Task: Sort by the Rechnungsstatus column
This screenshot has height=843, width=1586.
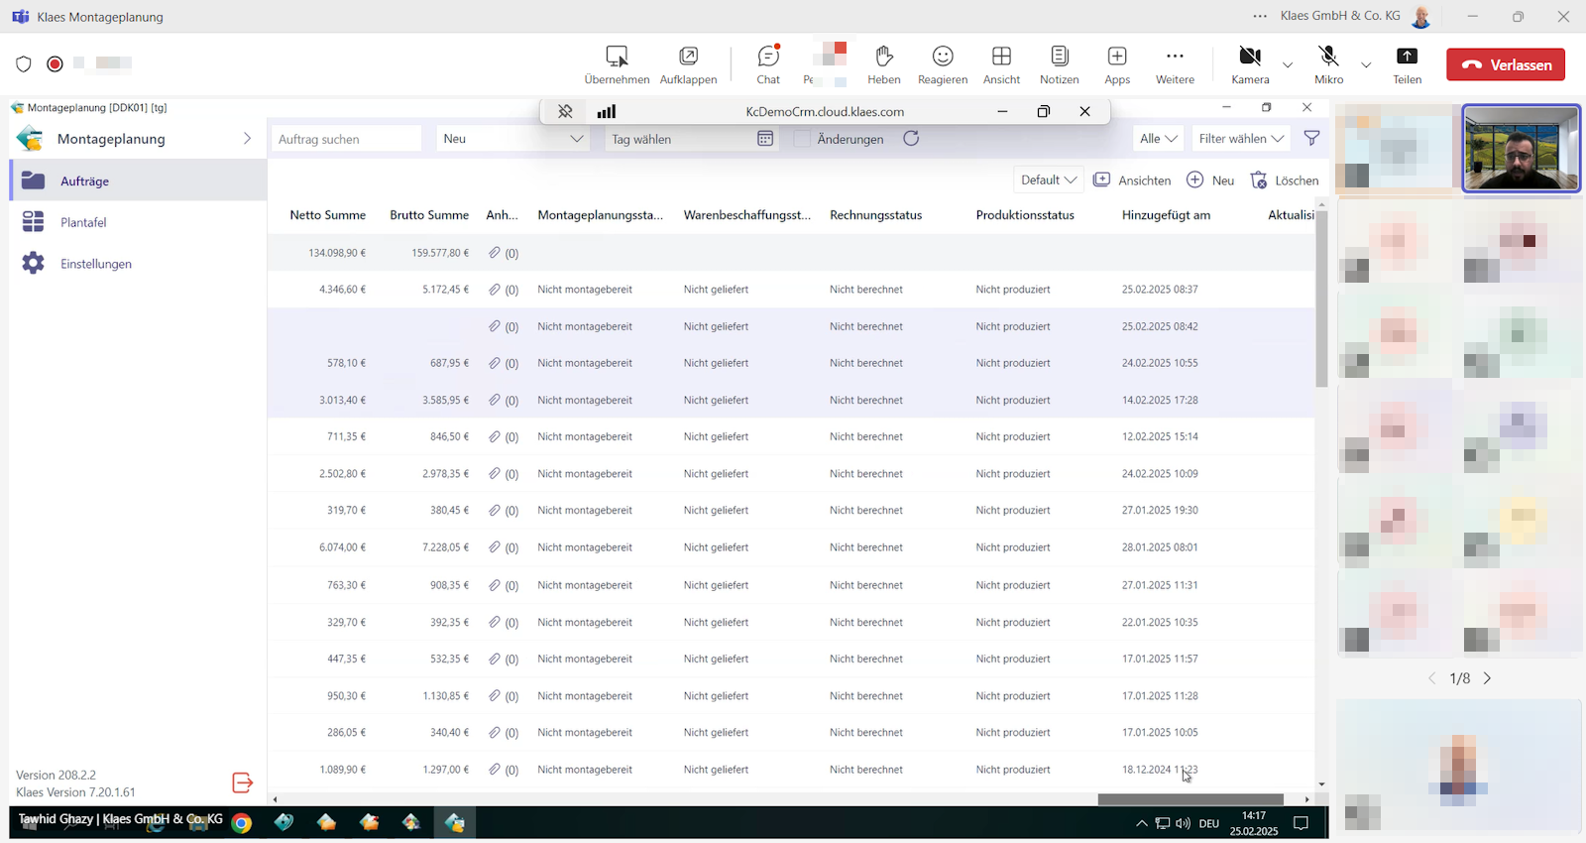Action: click(875, 214)
